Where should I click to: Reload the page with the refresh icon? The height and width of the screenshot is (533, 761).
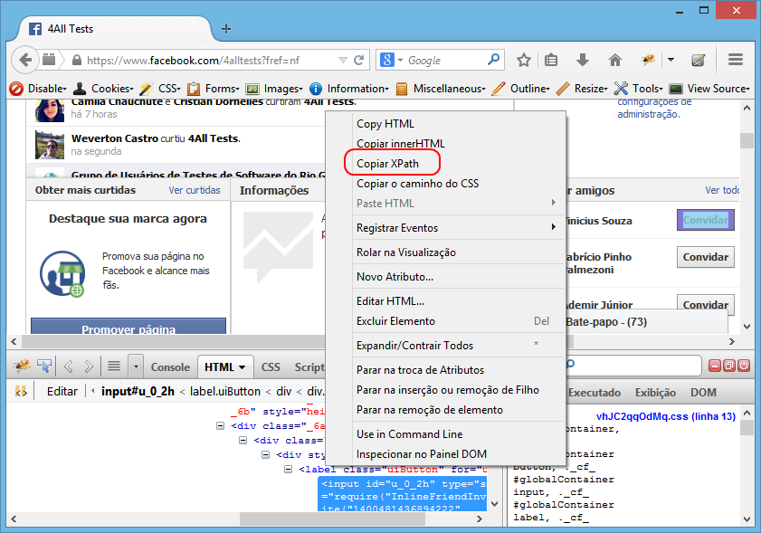pos(358,61)
